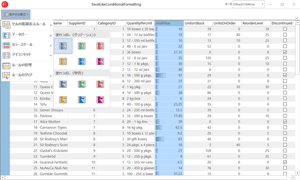Expand arrow beside カラースケール

coord(51,45)
